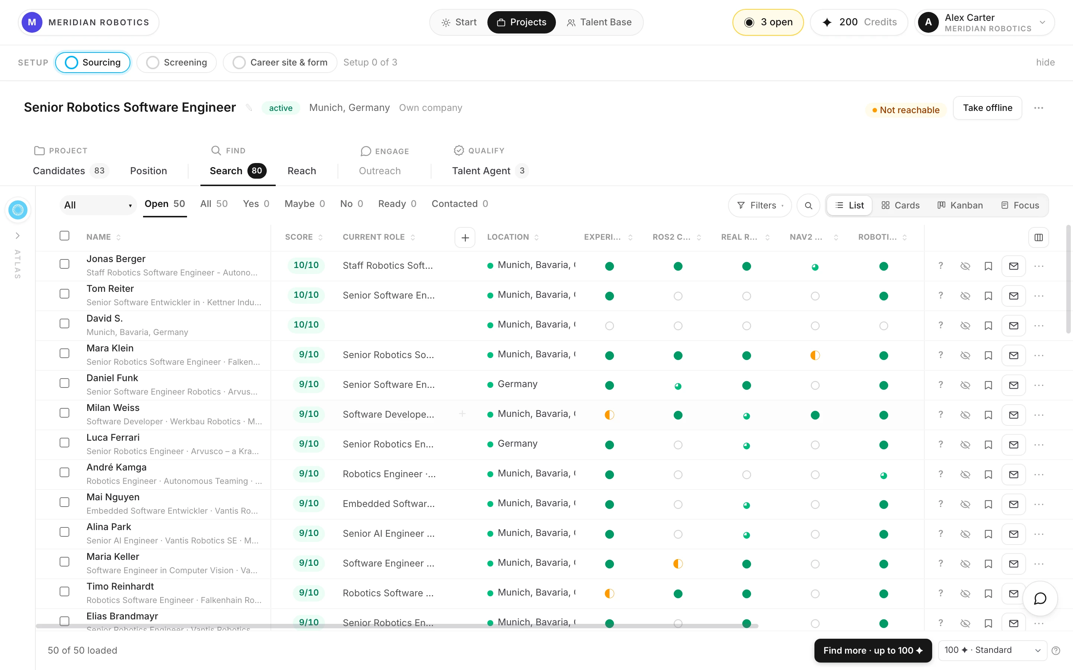The image size is (1073, 670).
Task: Open the question mark for Luca Ferrari
Action: [x=940, y=444]
